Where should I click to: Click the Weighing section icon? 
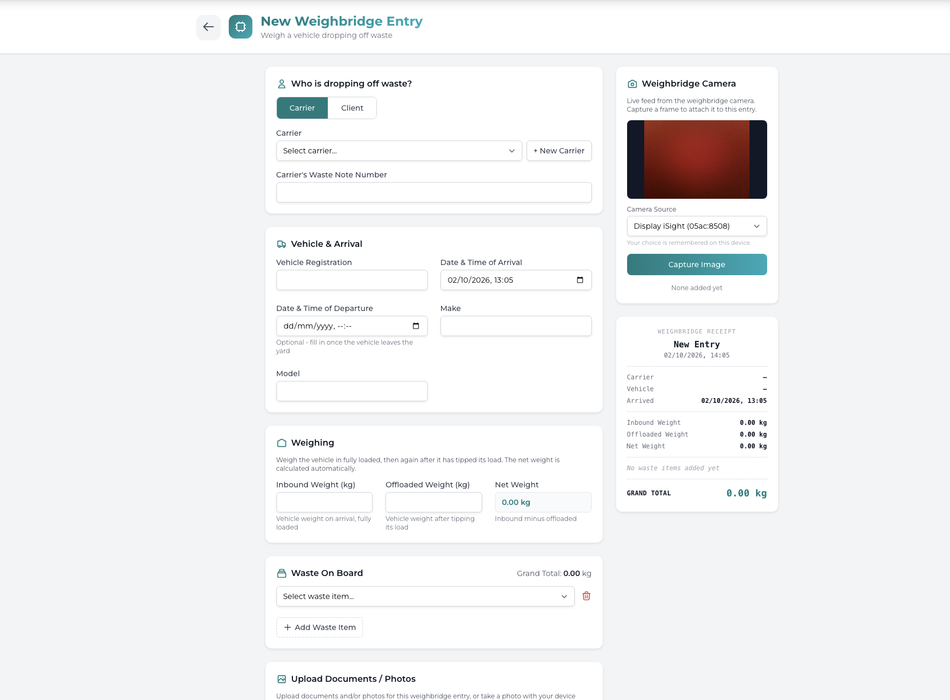(282, 443)
